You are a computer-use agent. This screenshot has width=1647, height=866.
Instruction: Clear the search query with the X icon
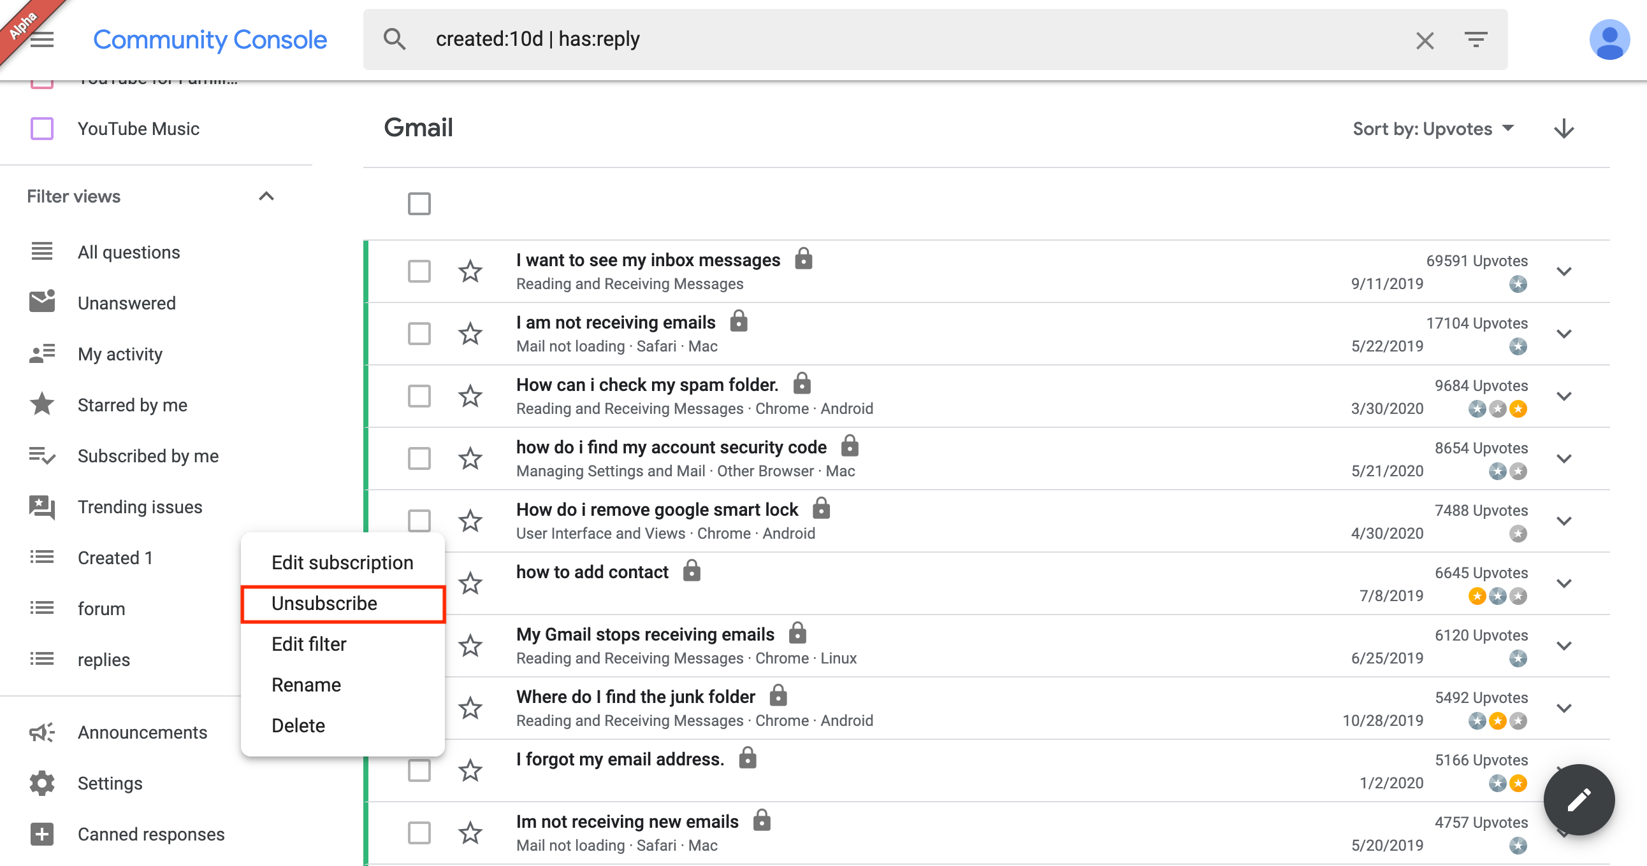tap(1425, 39)
